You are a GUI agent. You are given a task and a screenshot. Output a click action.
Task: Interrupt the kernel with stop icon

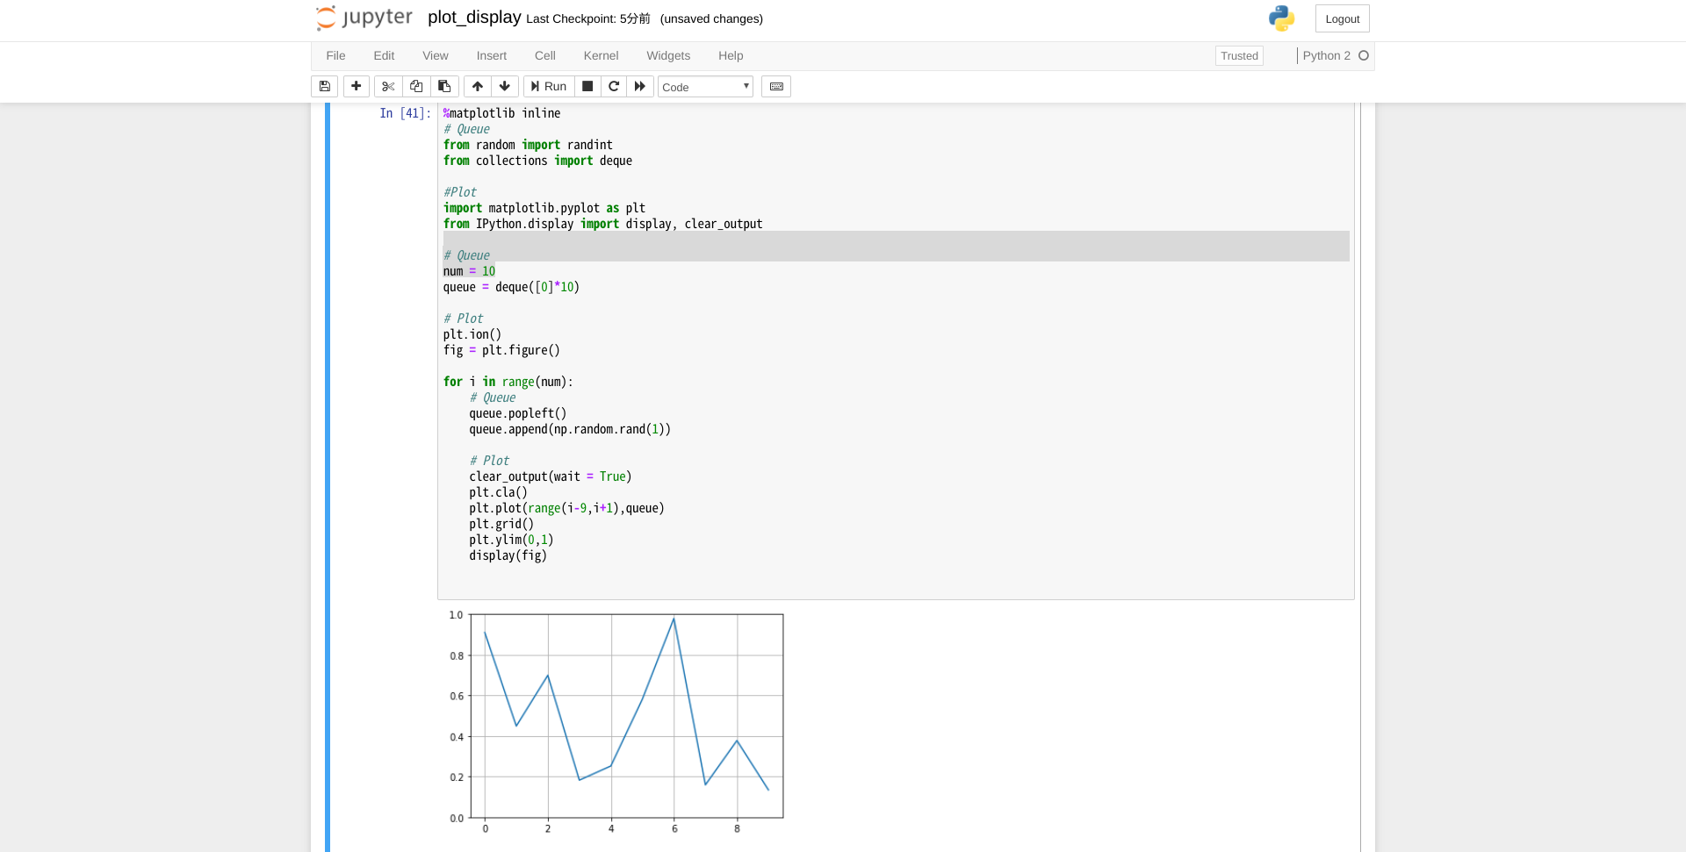[x=587, y=86]
